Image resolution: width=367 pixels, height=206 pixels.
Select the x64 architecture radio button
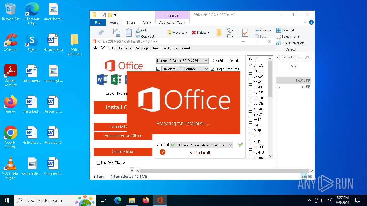click(x=231, y=61)
